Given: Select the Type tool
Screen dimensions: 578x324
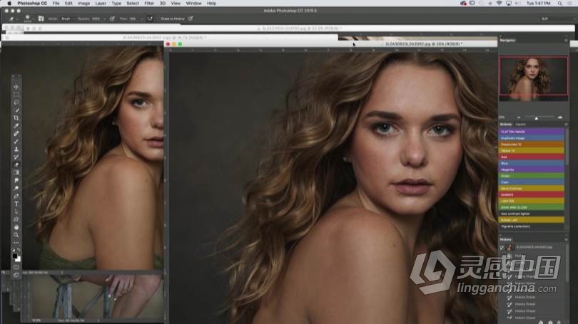Looking at the screenshot, I should pos(16,204).
